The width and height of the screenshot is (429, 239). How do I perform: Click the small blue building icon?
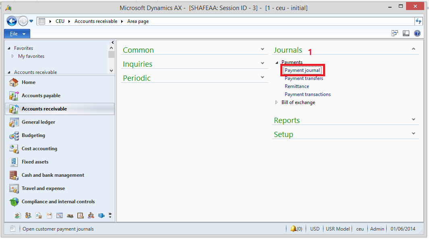(x=101, y=216)
